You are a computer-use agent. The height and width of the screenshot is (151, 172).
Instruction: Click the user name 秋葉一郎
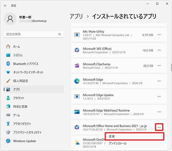pos(25,17)
